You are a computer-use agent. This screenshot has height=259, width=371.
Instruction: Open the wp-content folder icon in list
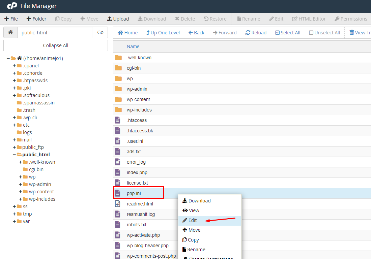(118, 99)
